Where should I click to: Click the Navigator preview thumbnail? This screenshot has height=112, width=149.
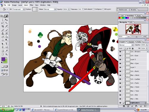click(133, 29)
